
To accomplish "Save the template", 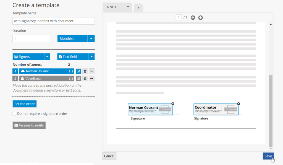I will [x=268, y=156].
